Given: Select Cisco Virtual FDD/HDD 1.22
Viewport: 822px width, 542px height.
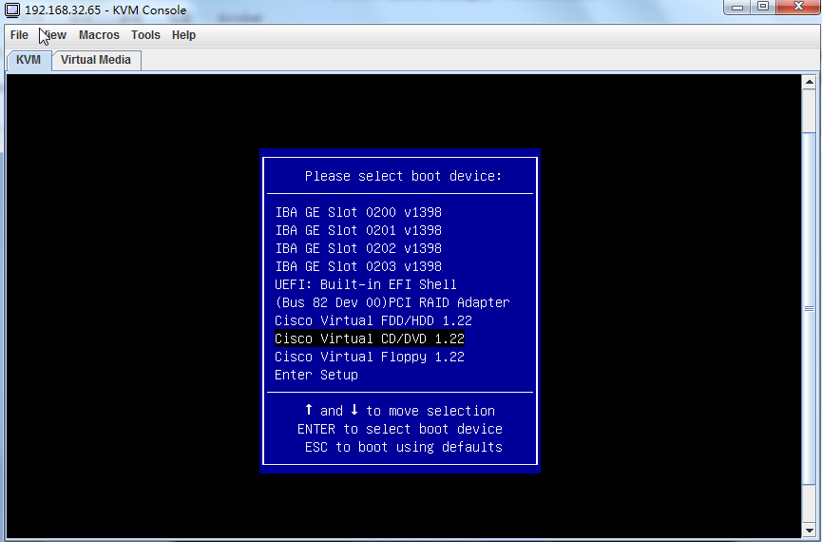Looking at the screenshot, I should 373,320.
